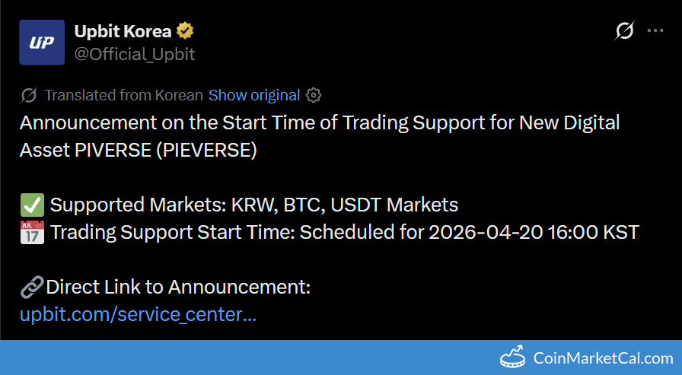This screenshot has height=375, width=682.
Task: Click the 'Direct Link to Announcement' text
Action: pos(178,287)
